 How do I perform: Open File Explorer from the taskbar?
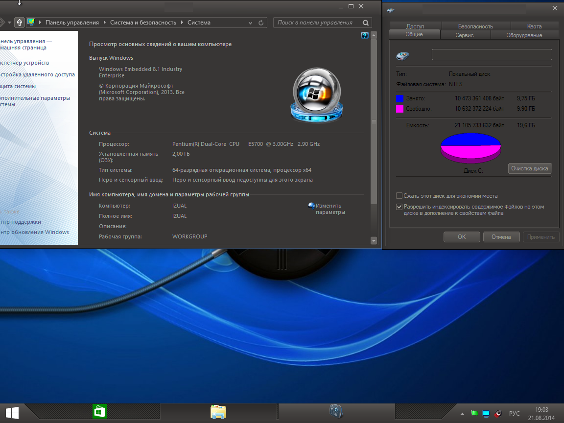218,411
